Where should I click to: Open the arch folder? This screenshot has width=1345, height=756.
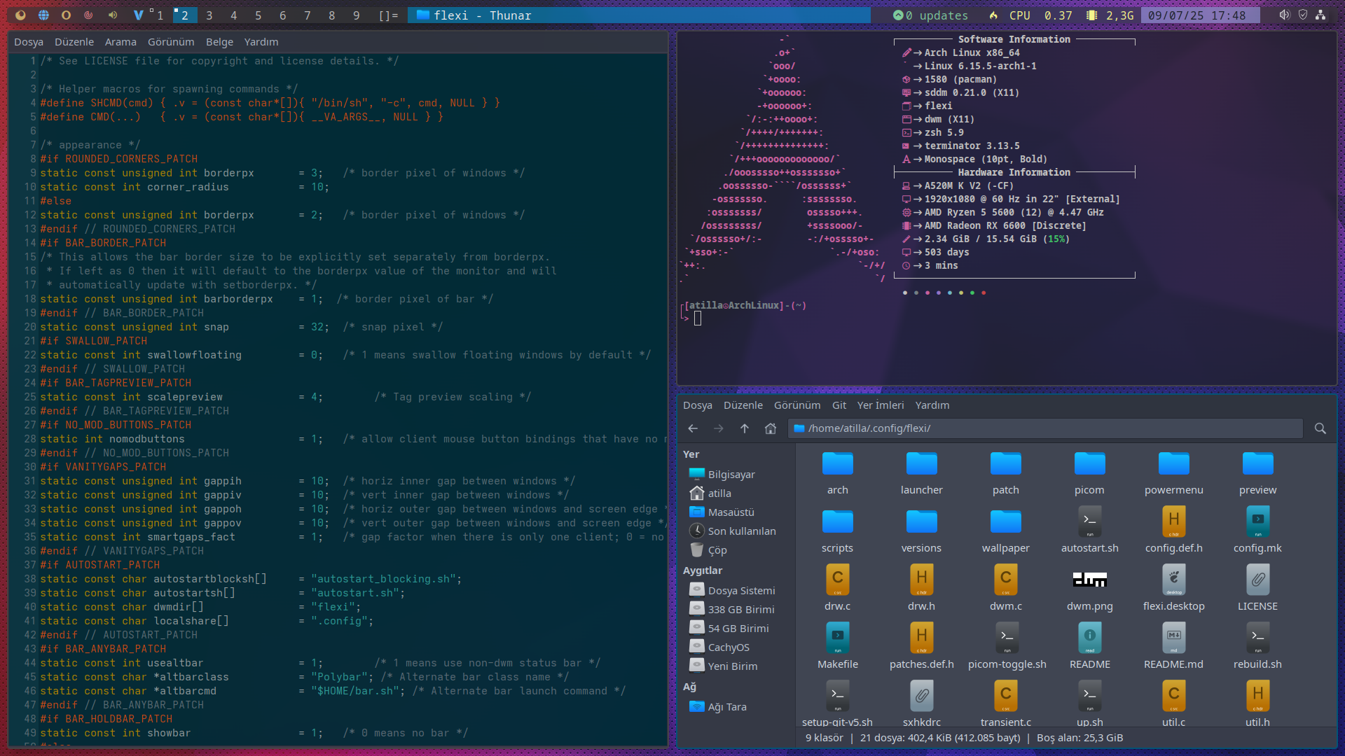[838, 473]
